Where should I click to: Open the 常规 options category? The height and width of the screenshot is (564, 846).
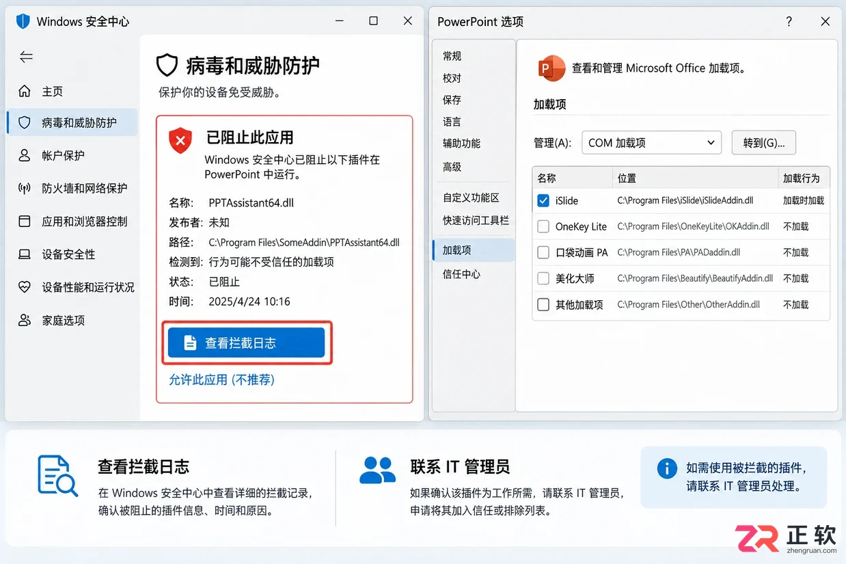tap(452, 56)
